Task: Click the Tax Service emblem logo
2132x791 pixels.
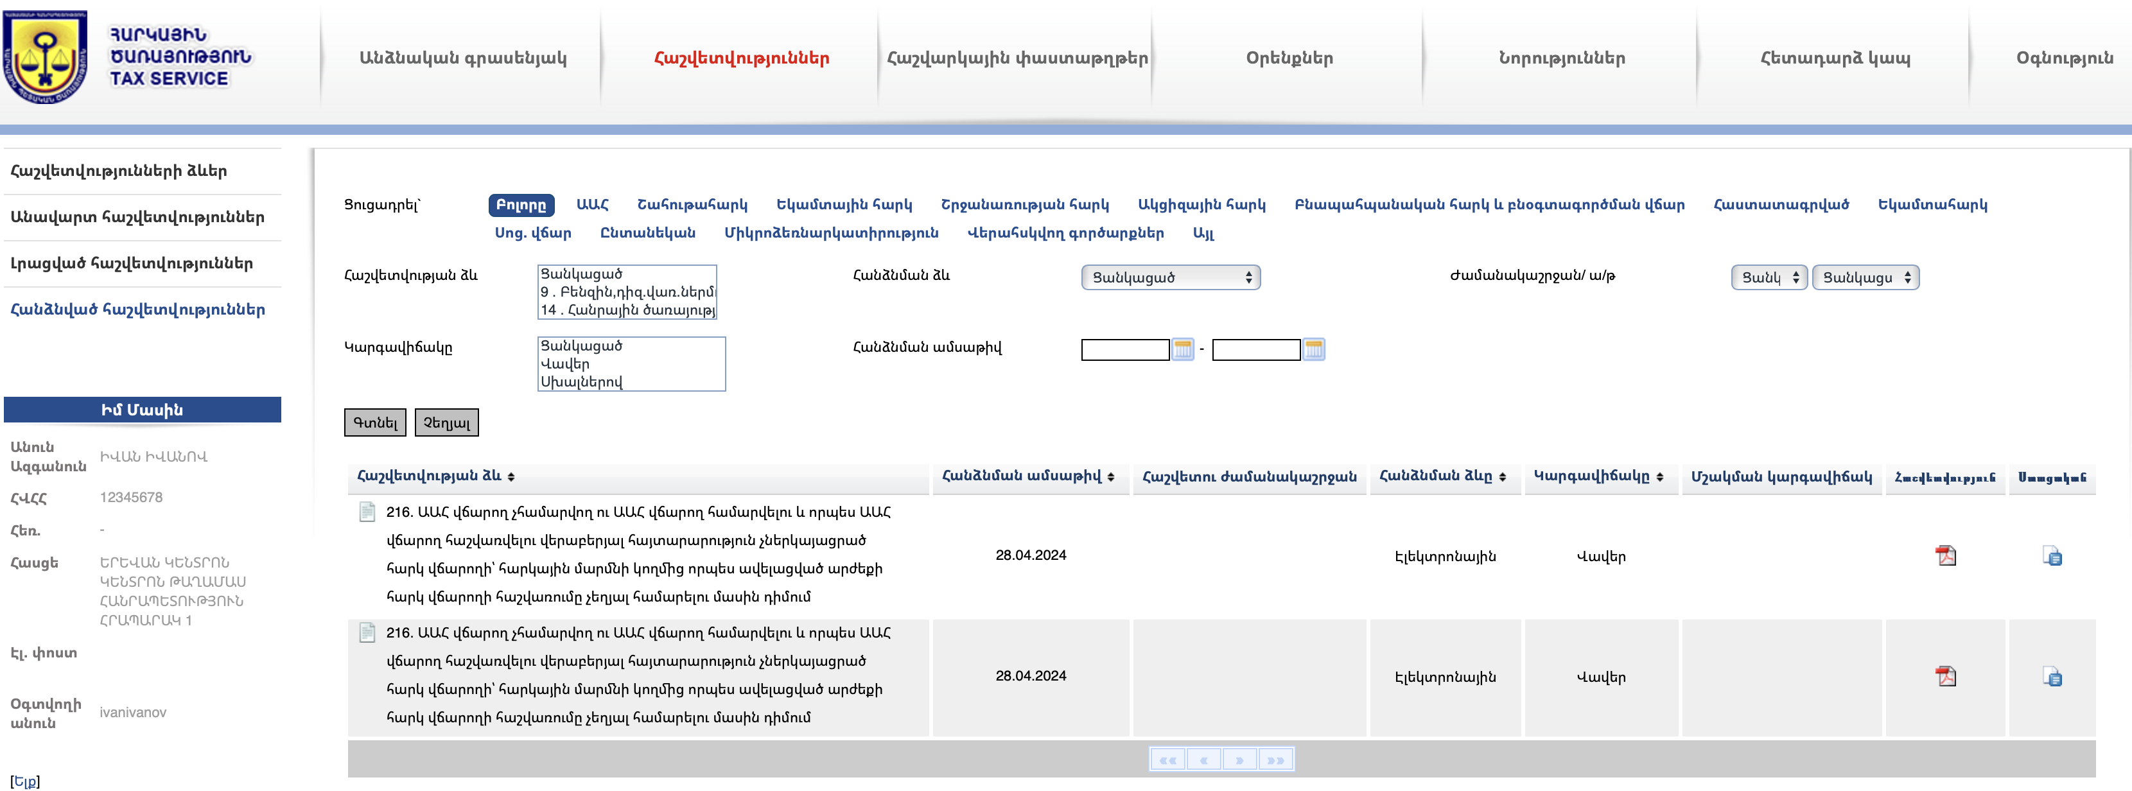Action: click(46, 56)
